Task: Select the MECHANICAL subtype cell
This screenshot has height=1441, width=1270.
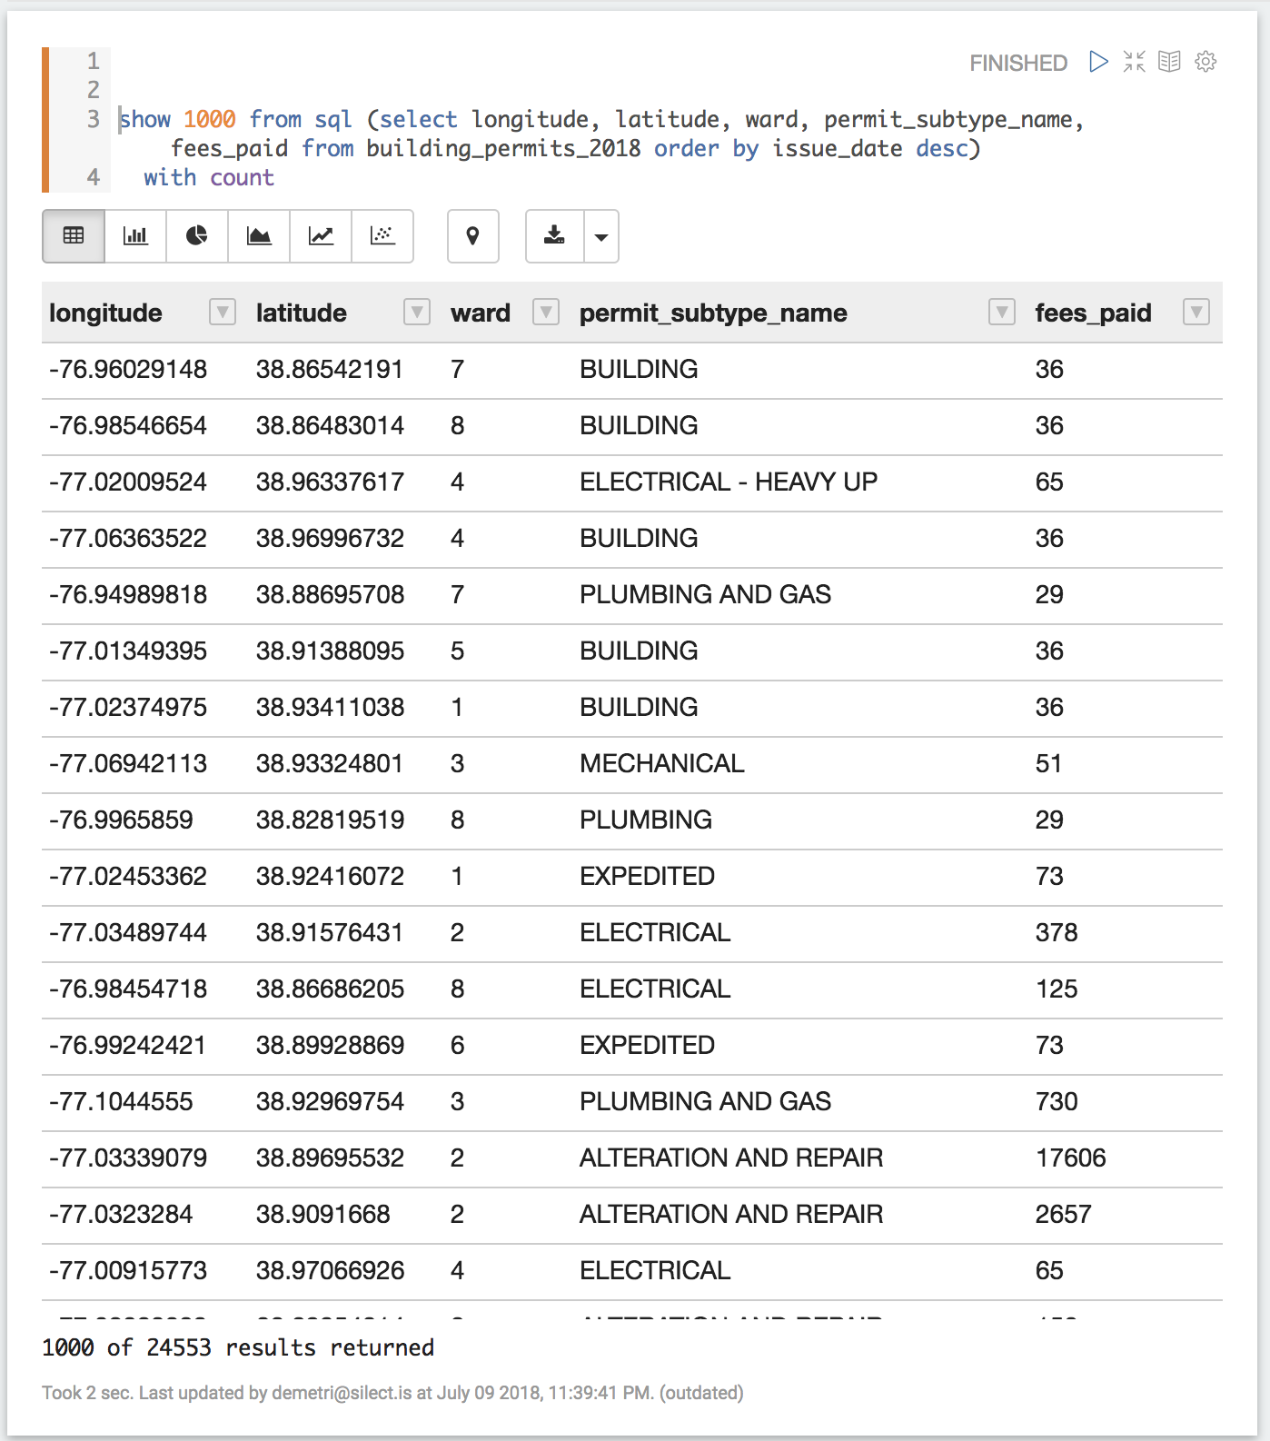Action: click(662, 764)
